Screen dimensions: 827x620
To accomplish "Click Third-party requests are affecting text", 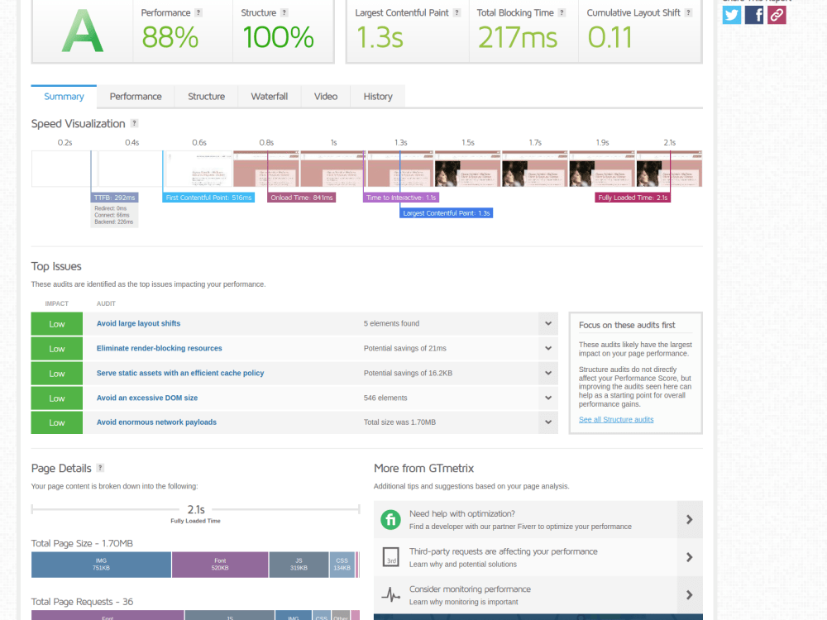I will tap(503, 551).
